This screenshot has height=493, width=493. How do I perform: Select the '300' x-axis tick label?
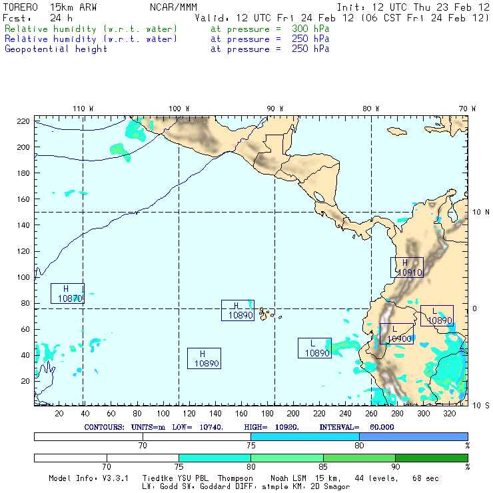(x=423, y=414)
